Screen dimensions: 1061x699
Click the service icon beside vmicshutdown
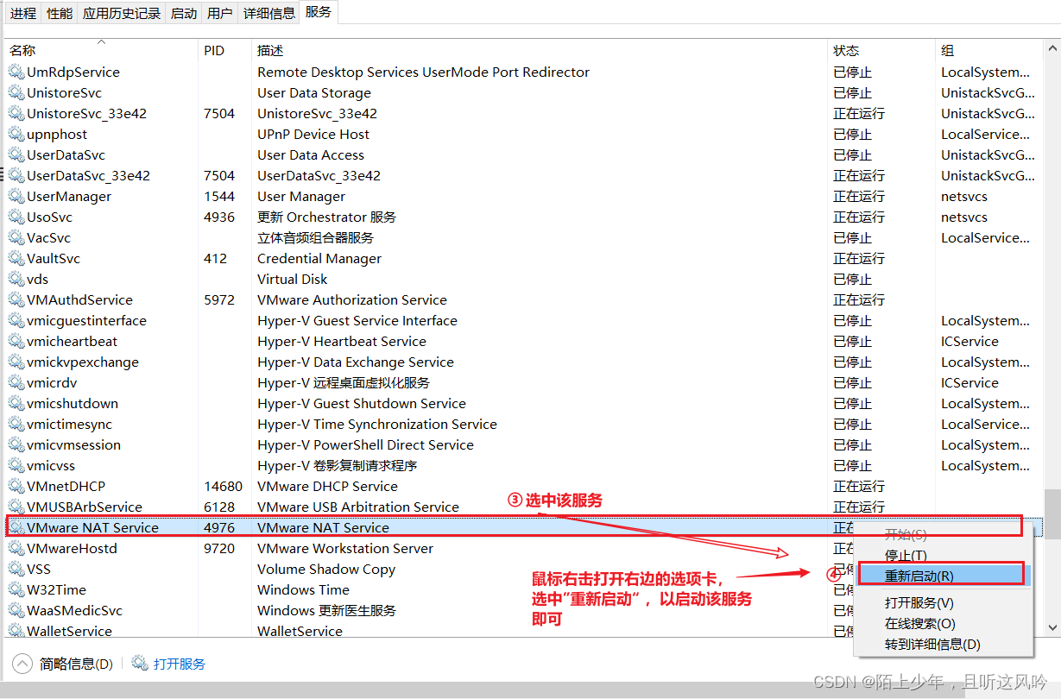(x=16, y=404)
